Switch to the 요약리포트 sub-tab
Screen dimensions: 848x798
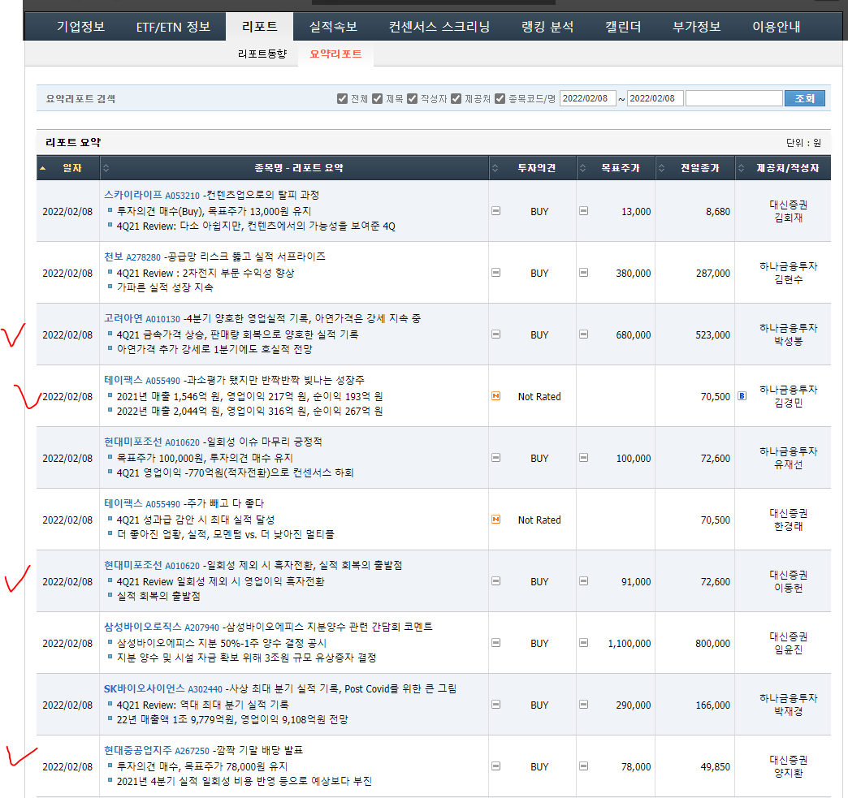(335, 54)
